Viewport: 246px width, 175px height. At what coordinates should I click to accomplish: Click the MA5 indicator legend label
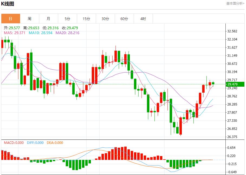[15, 33]
